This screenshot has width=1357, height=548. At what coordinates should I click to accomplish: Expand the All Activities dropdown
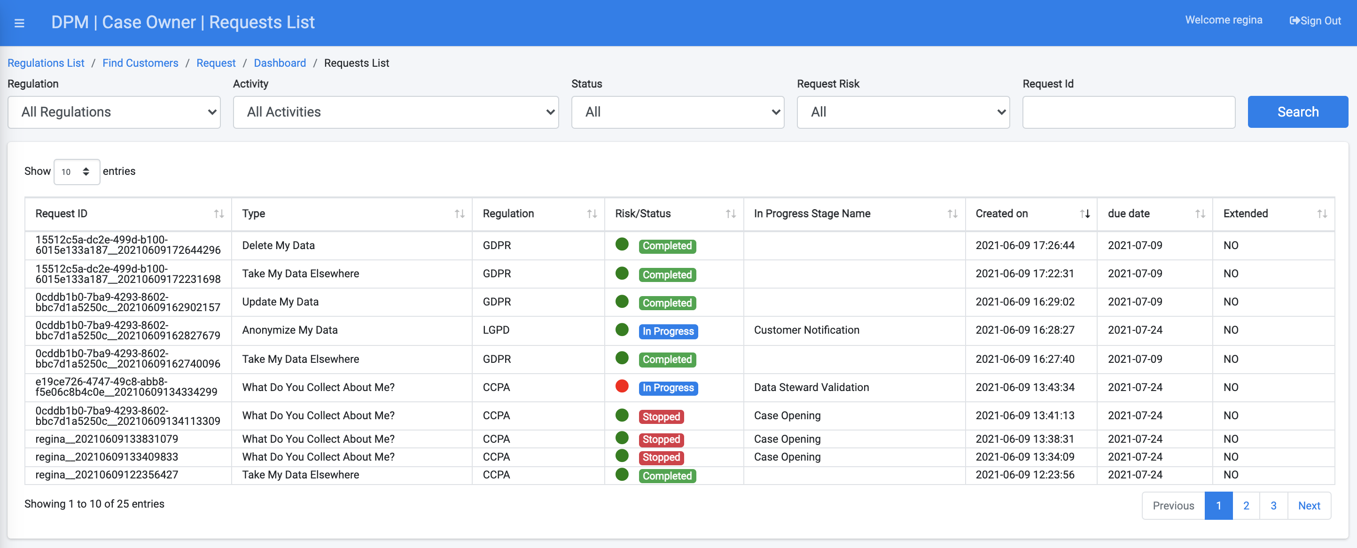(x=396, y=112)
